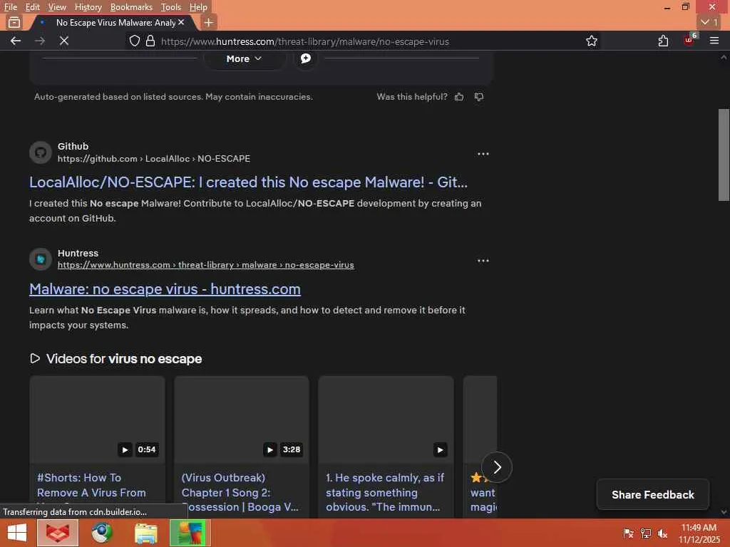Screen dimensions: 730x547
Task: Open the uBlock Origin extension icon
Action: click(689, 40)
